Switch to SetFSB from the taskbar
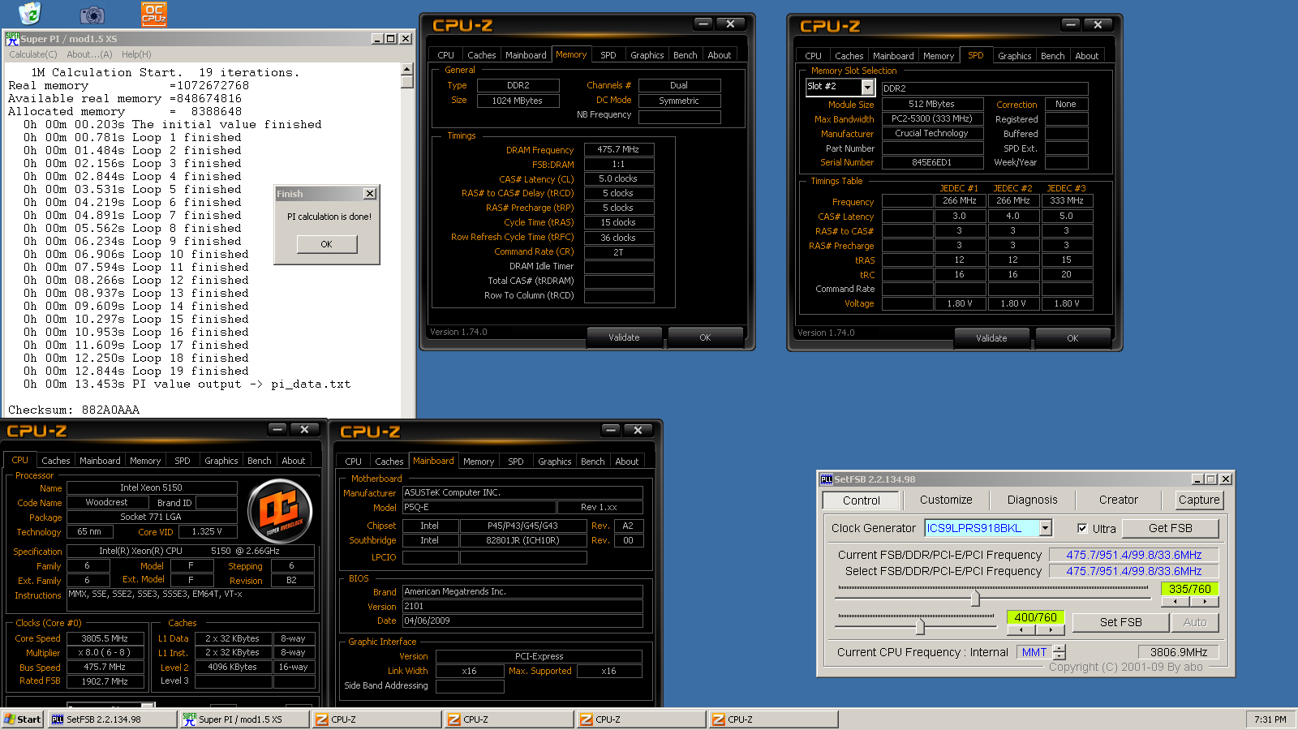 tap(112, 719)
